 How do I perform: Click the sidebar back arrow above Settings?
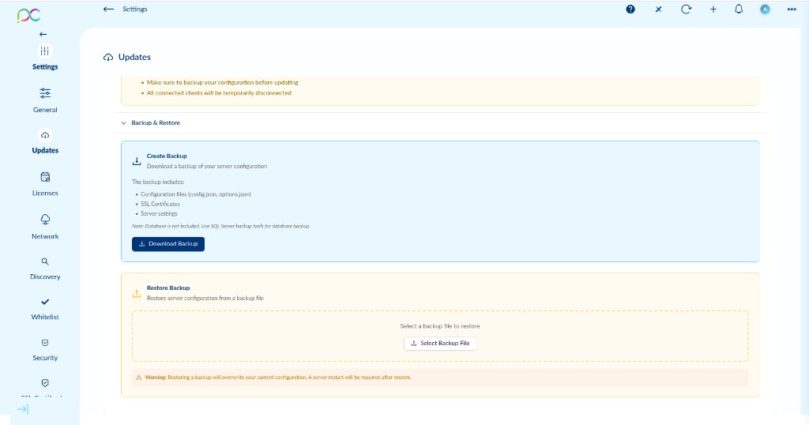click(x=43, y=34)
